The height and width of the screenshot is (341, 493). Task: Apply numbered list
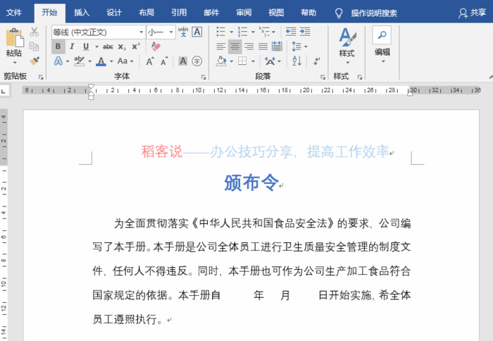(x=242, y=32)
